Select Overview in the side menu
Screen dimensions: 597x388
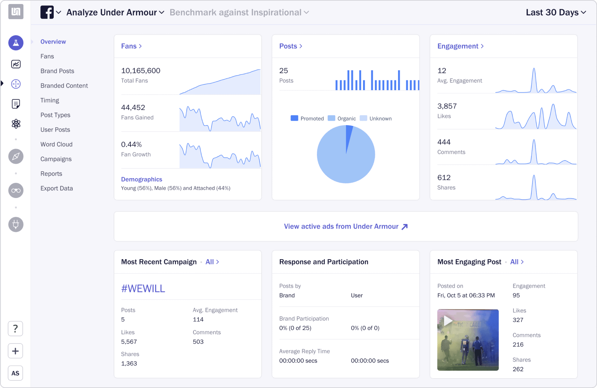[53, 42]
